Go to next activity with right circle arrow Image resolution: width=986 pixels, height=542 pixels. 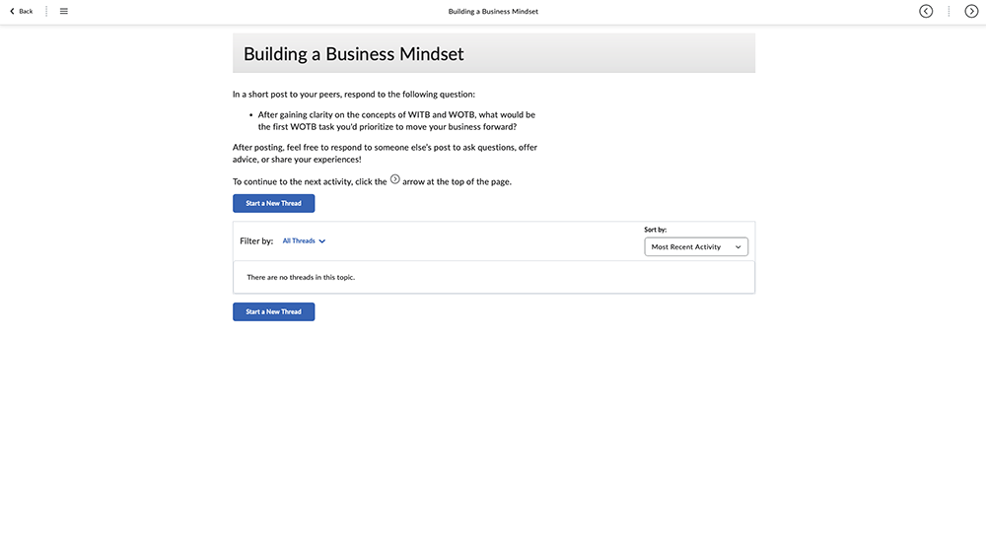coord(971,11)
